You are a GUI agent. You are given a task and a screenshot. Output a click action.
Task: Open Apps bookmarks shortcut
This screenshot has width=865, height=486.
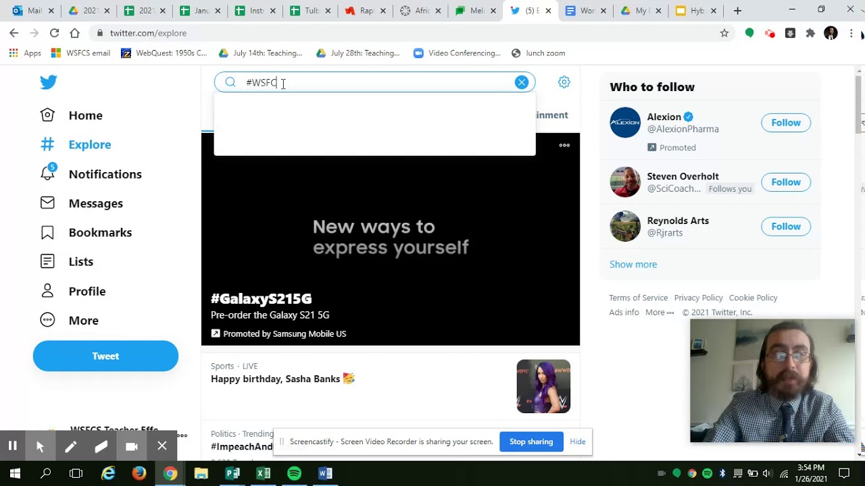coord(25,53)
